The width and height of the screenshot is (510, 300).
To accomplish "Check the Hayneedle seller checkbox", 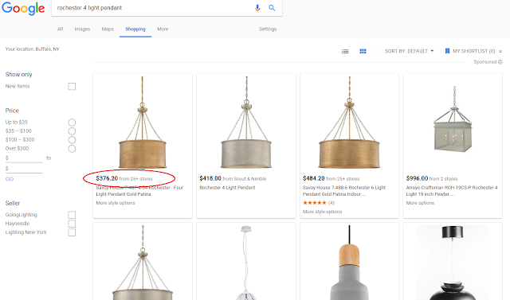I will (x=72, y=224).
